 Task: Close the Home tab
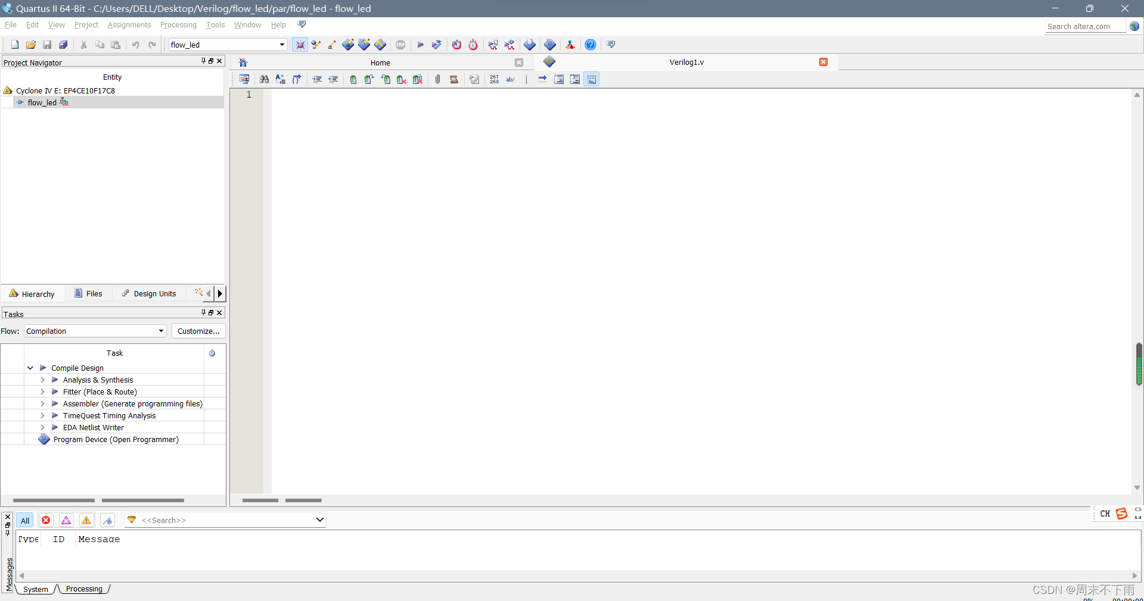tap(519, 62)
